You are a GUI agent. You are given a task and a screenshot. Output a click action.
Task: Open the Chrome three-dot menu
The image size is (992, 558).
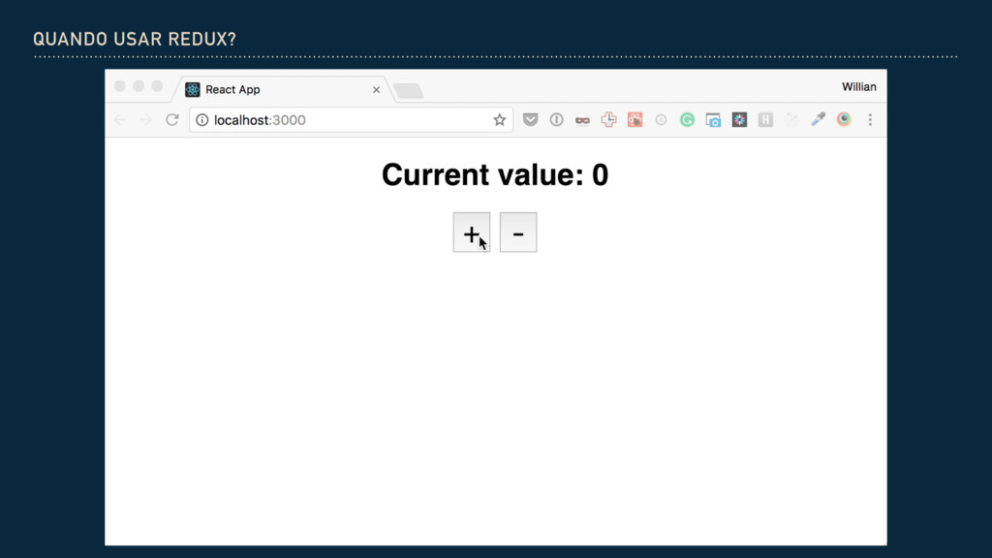pyautogui.click(x=871, y=119)
